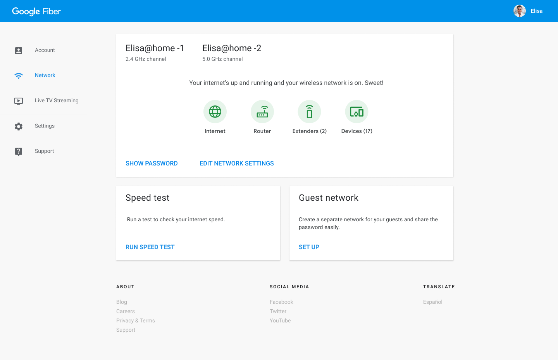The width and height of the screenshot is (558, 360).
Task: Open Support in the sidebar menu
Action: (44, 151)
